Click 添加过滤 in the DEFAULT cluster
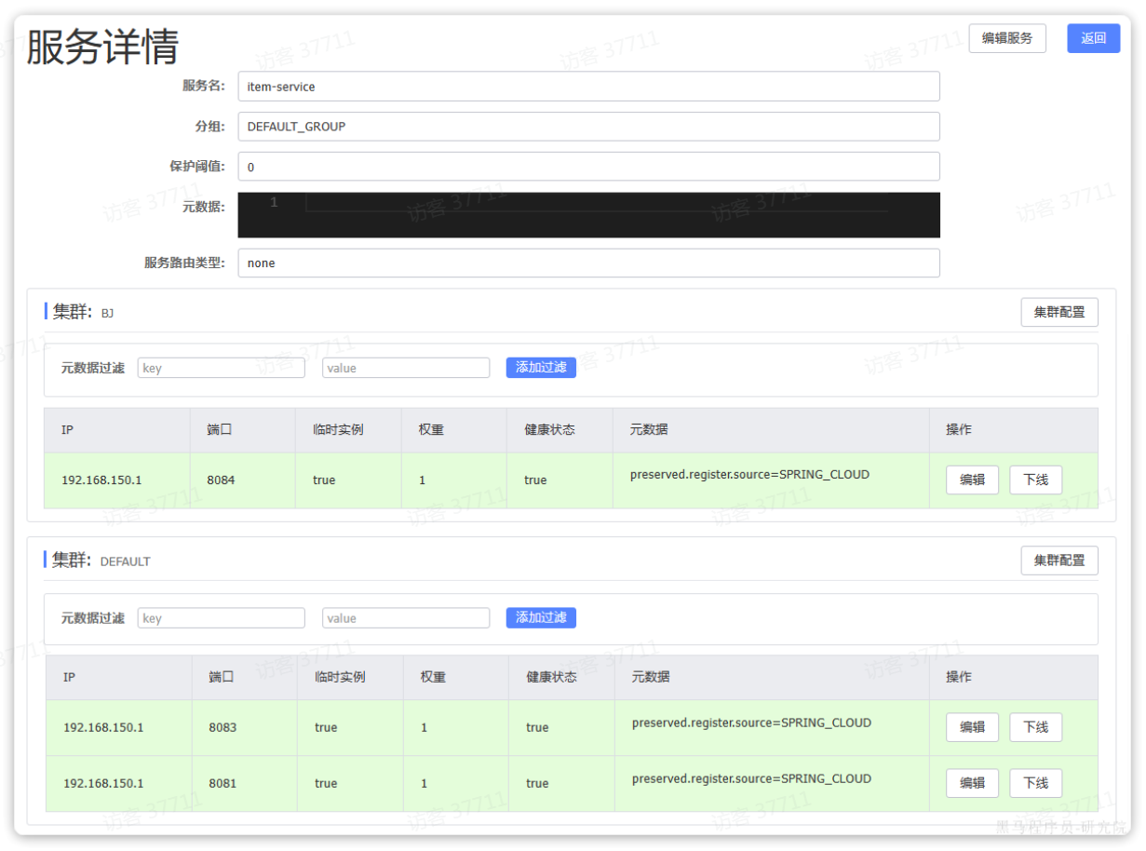 tap(541, 617)
